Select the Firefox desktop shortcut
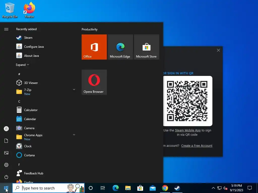The width and height of the screenshot is (258, 193). coord(29,10)
